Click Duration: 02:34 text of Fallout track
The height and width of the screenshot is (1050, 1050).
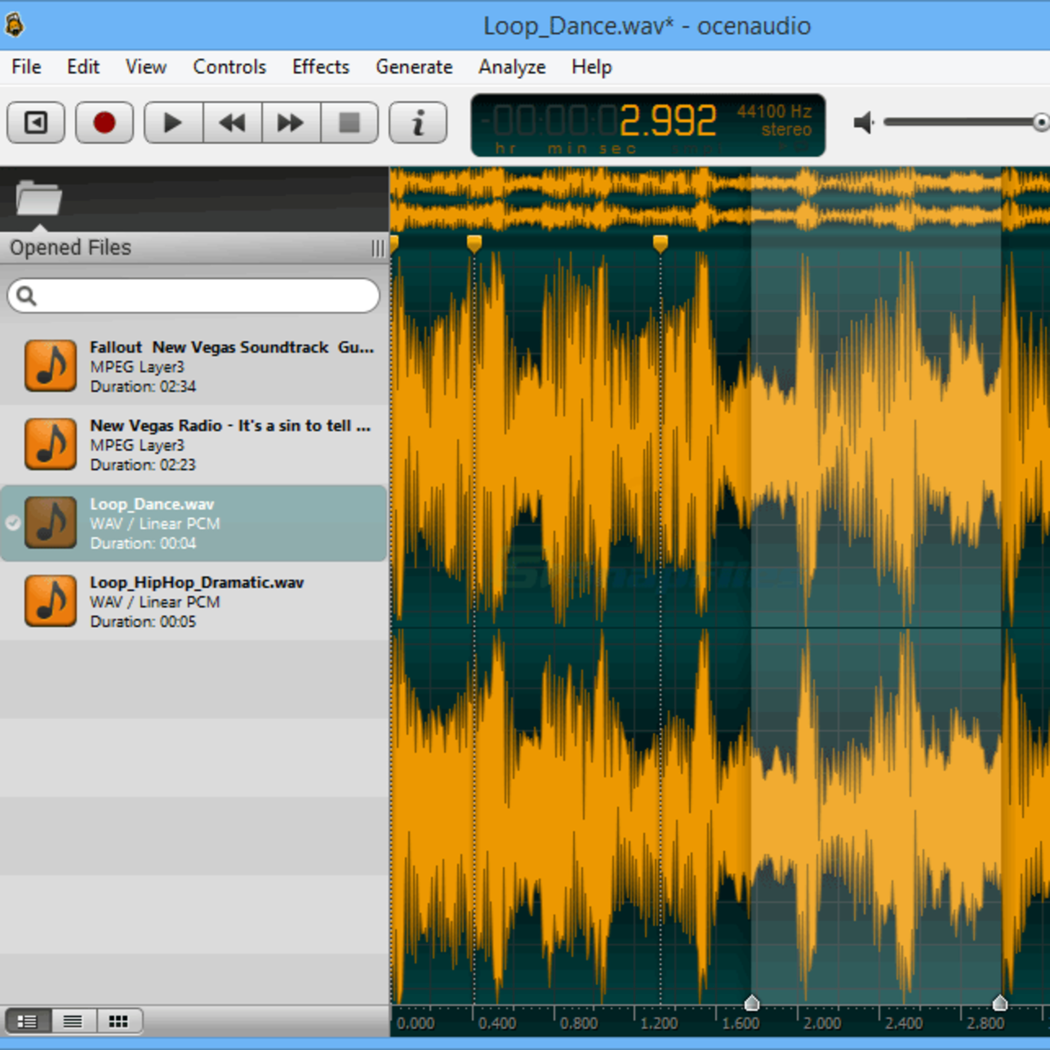coord(143,387)
